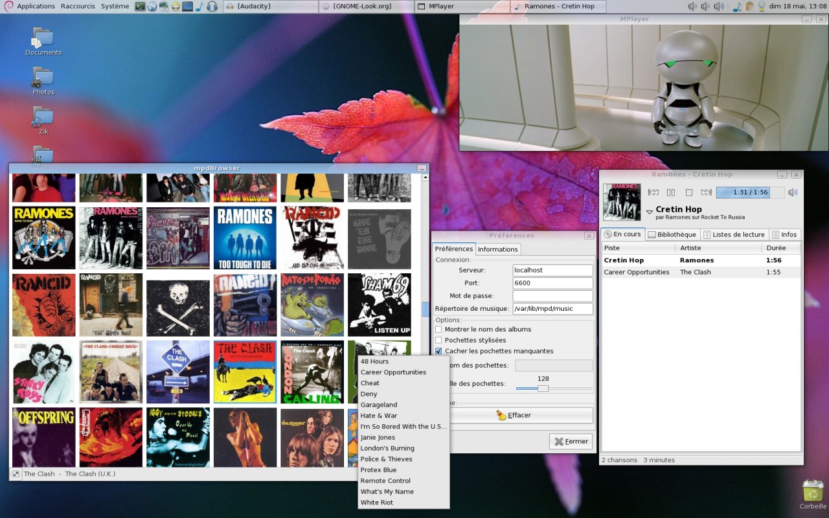829x518 pixels.
Task: Focus the Mot de passe field
Action: (x=552, y=296)
